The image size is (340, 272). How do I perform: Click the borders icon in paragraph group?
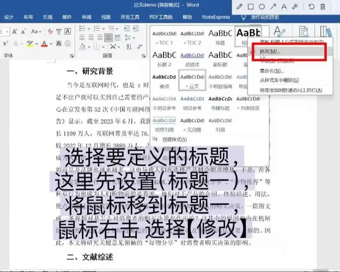click(97, 46)
